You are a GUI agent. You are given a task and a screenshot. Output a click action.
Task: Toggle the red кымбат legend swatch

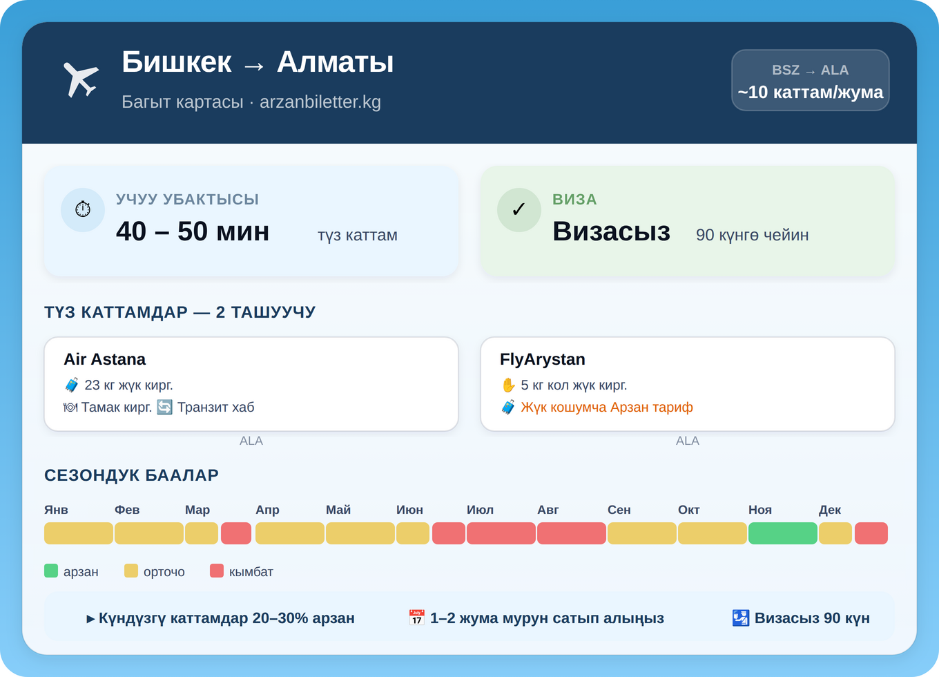click(217, 571)
